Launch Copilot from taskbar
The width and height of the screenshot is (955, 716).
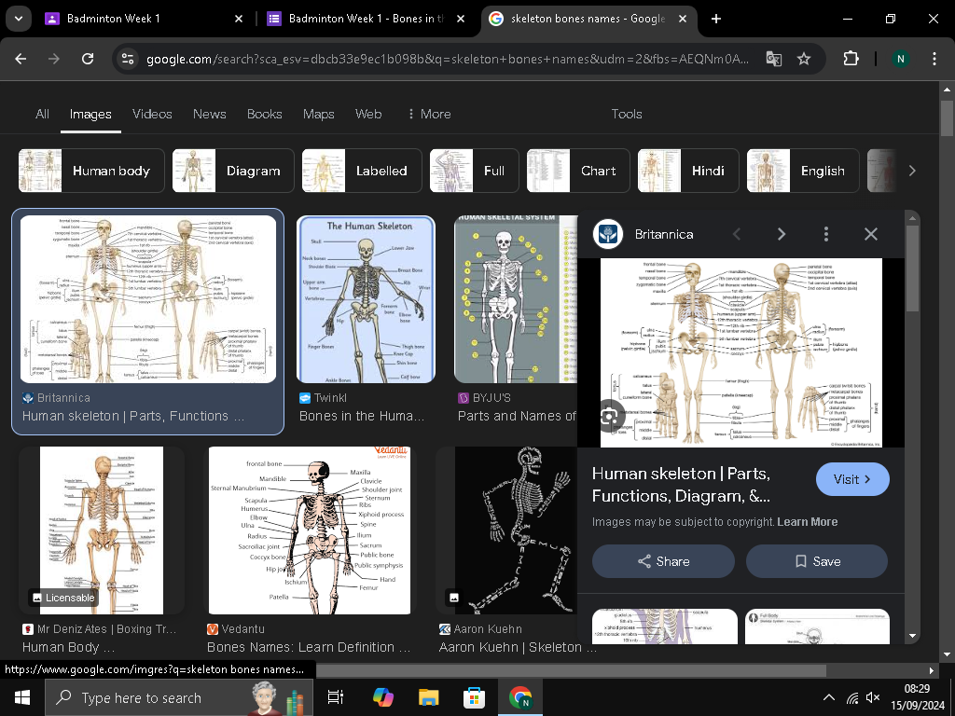[382, 697]
